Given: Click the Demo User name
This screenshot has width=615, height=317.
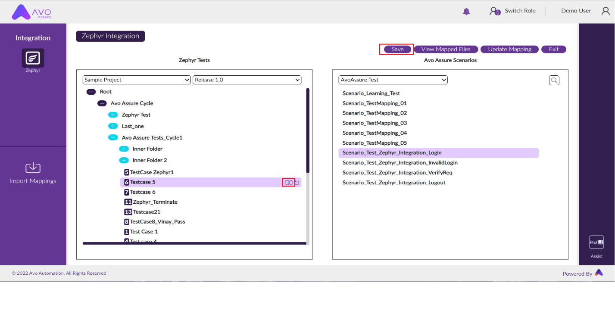Looking at the screenshot, I should point(576,11).
